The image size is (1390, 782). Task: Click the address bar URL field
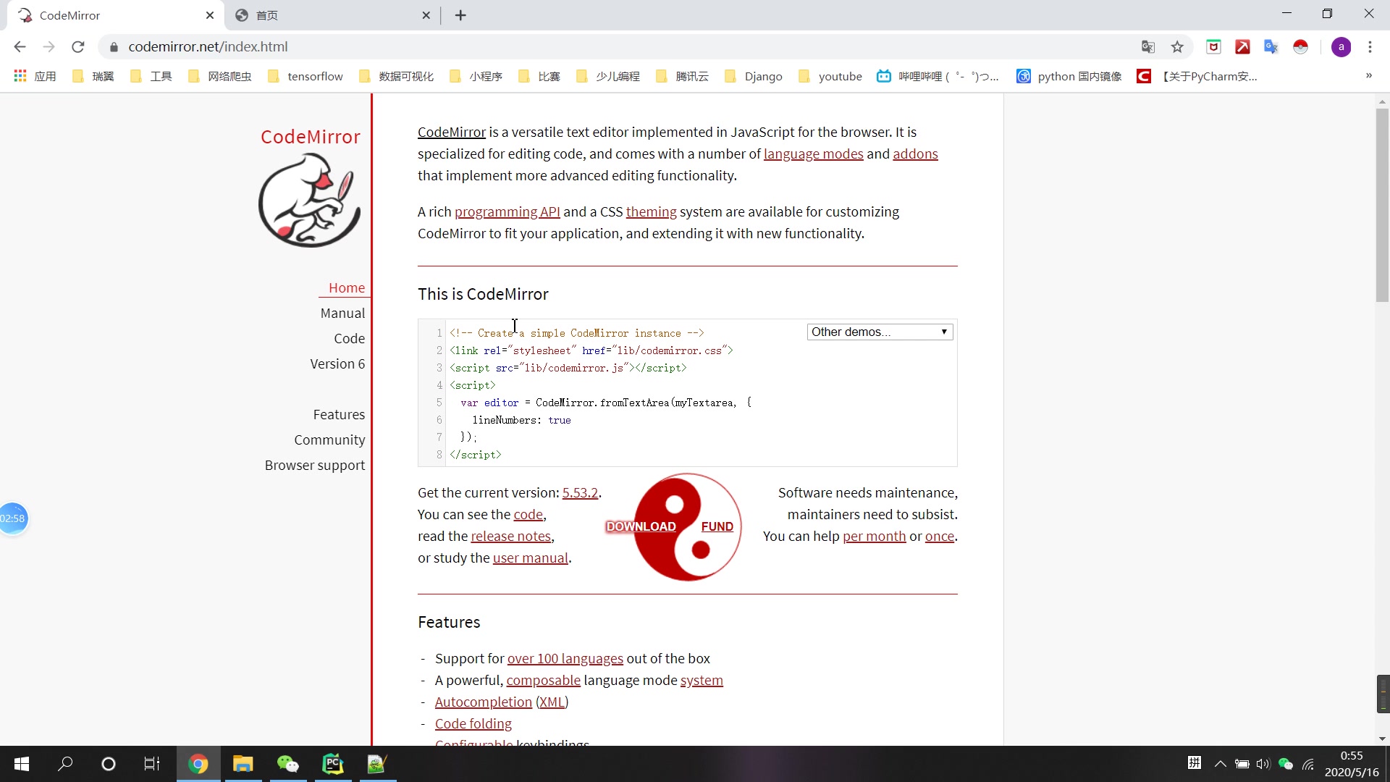[x=623, y=47]
